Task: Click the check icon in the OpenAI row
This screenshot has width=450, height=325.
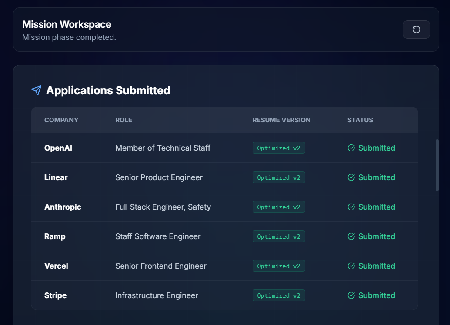Action: (x=351, y=148)
